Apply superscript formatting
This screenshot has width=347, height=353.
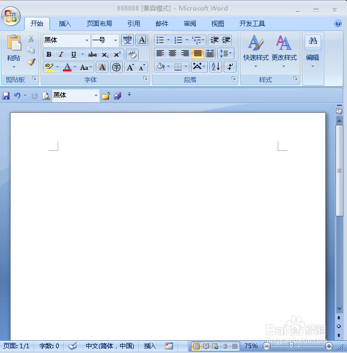117,55
